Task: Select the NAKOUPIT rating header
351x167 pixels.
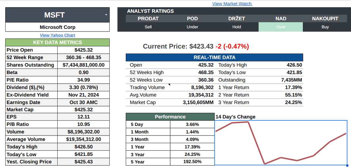Action: click(x=325, y=19)
